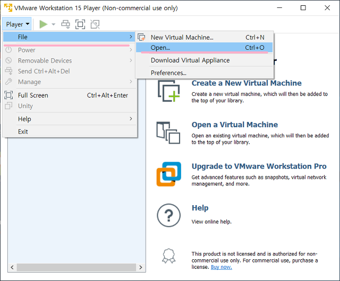The image size is (340, 281).
Task: Click the VMware Workstation Pro upgrade icon
Action: pyautogui.click(x=169, y=174)
